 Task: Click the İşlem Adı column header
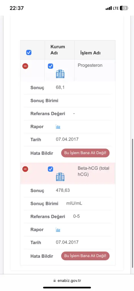pyautogui.click(x=90, y=53)
